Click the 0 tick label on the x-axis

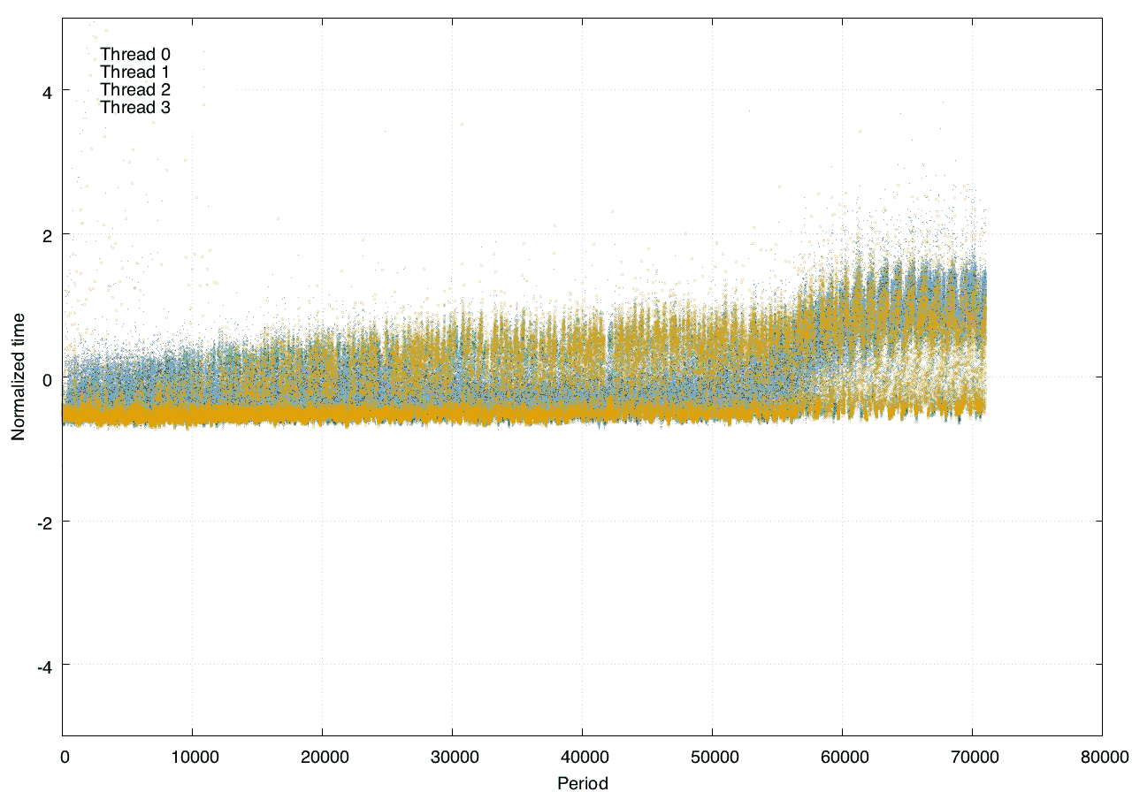[64, 758]
